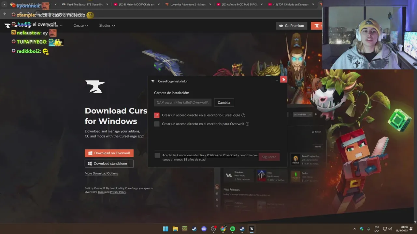Open the Windows Start menu
The image size is (417, 234).
[165, 229]
